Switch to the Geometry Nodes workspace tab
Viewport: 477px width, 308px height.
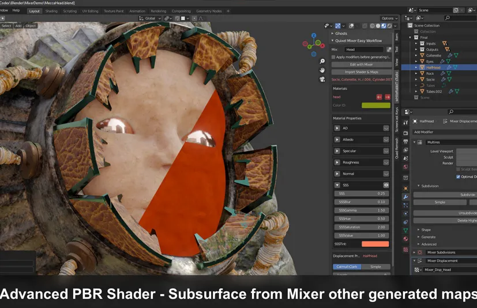click(x=209, y=11)
